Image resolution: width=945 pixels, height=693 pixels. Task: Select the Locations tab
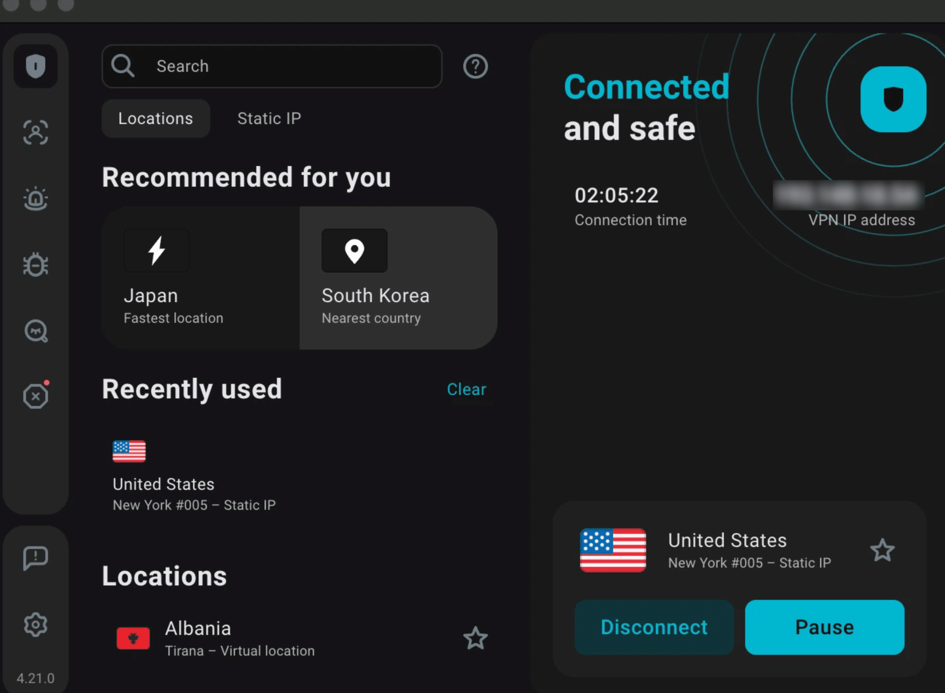click(155, 119)
